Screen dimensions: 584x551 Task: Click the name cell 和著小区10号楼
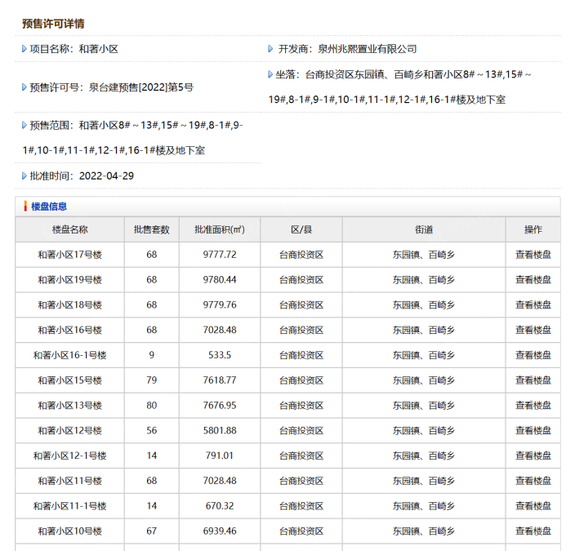(x=69, y=531)
